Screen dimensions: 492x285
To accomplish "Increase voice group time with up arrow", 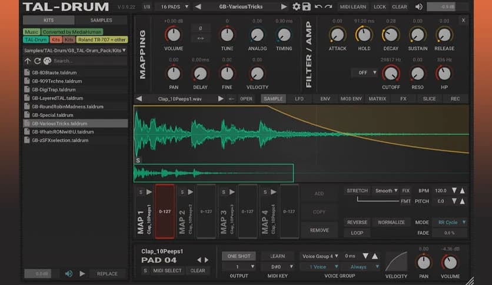I will [x=375, y=256].
